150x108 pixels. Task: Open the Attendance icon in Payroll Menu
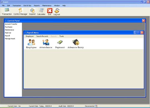point(46,44)
